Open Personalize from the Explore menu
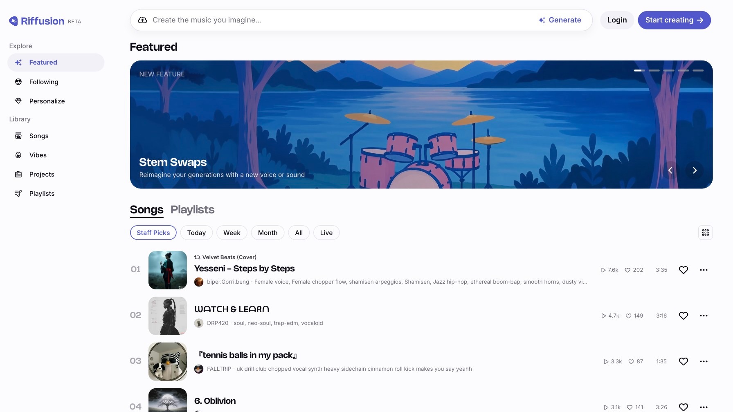Screen dimensions: 733x412 [47, 101]
